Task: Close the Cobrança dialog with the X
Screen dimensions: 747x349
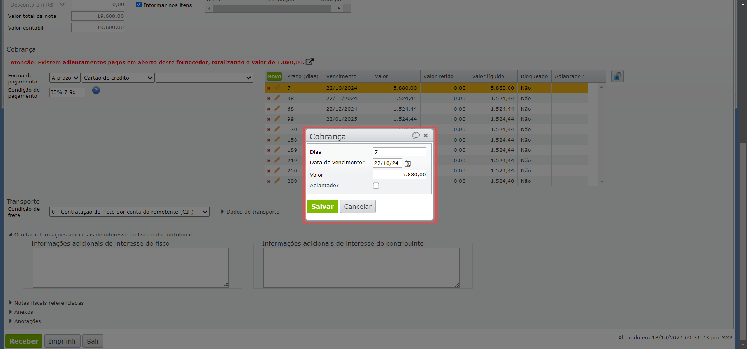Action: (426, 135)
